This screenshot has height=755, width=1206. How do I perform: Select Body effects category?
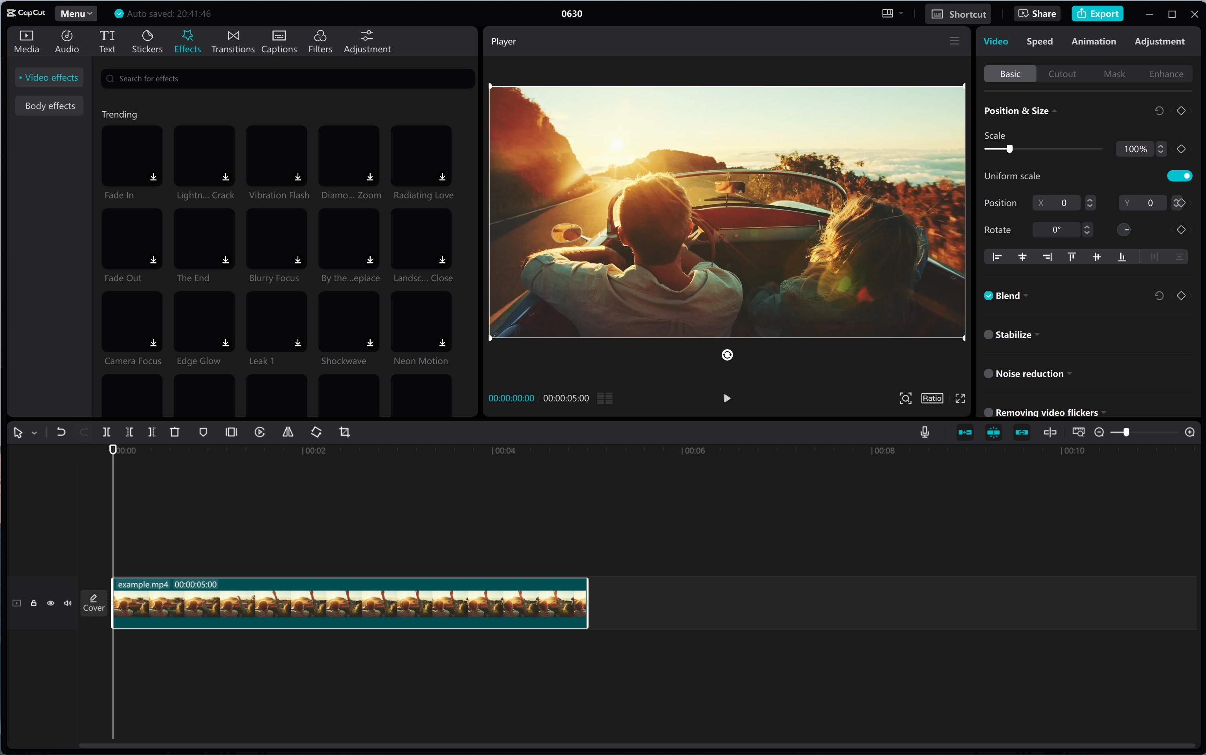click(50, 106)
